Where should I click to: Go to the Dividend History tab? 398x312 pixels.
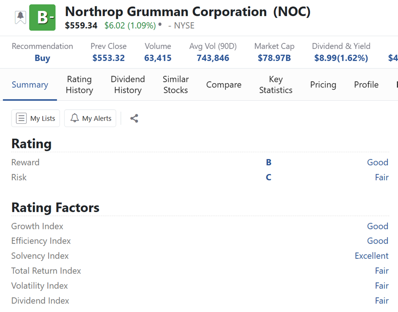[x=128, y=85]
